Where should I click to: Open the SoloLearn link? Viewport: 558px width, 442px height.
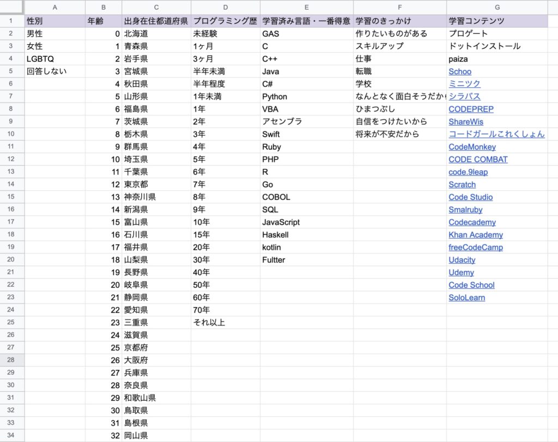466,298
